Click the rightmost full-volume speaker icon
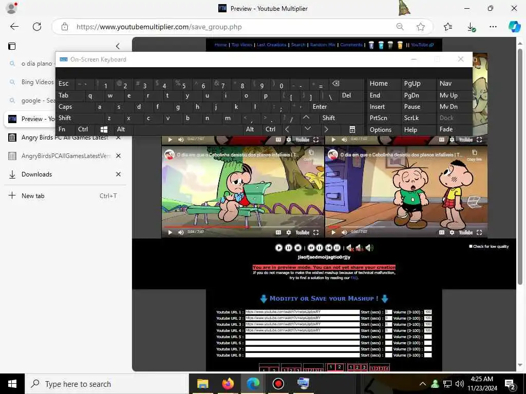This screenshot has width=526, height=394. (x=369, y=248)
